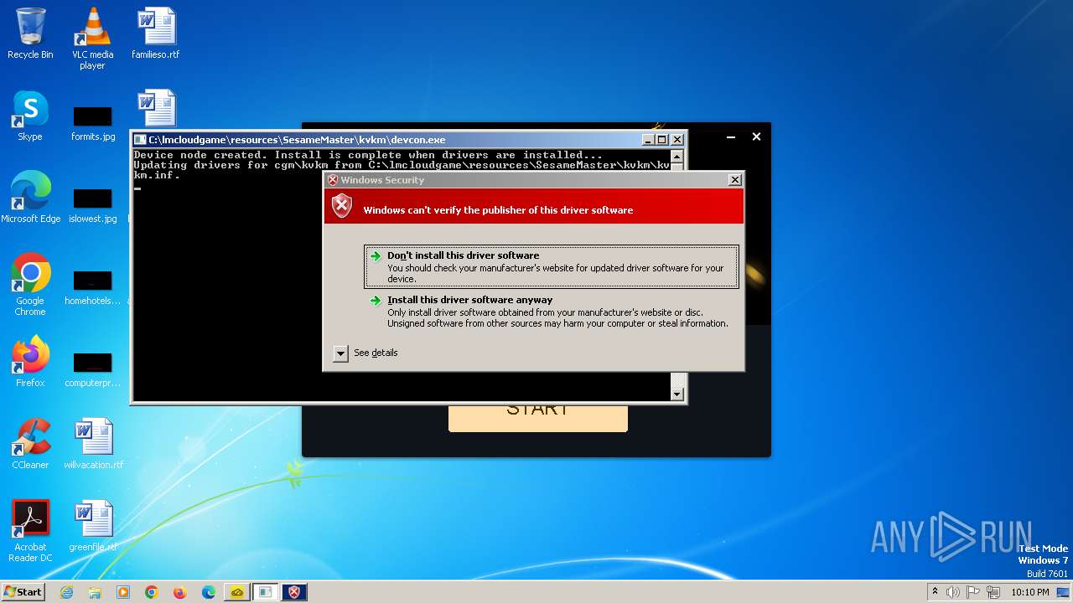Choose Don't install this driver software

point(552,266)
